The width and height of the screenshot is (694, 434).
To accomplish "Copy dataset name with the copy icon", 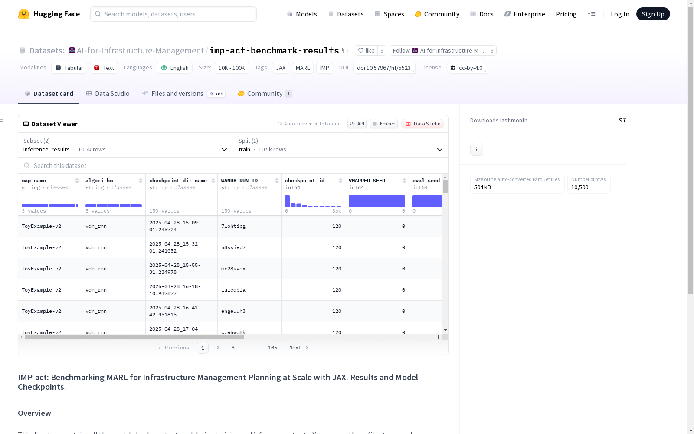I will pyautogui.click(x=345, y=50).
